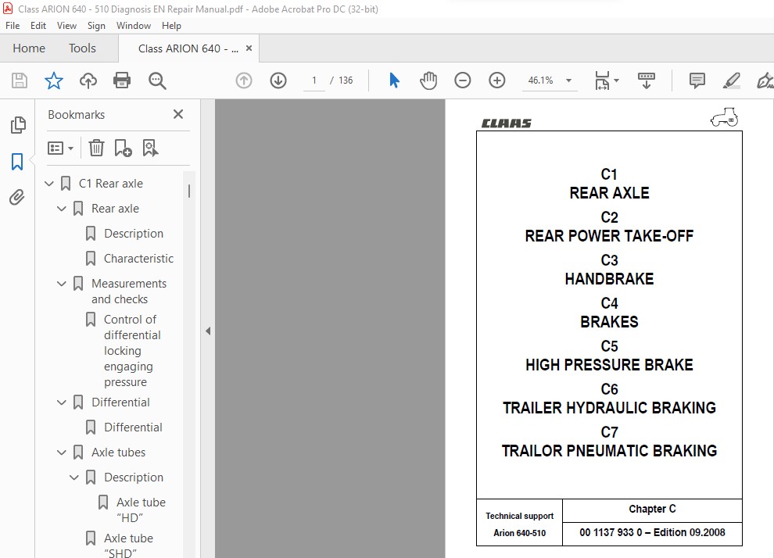
Task: Click the find current bookmark icon
Action: (x=150, y=148)
